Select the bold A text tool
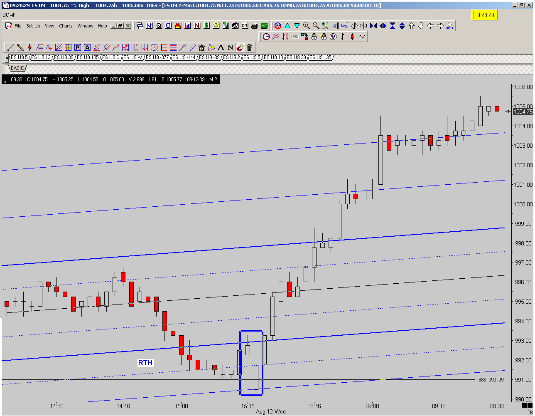 click(221, 47)
